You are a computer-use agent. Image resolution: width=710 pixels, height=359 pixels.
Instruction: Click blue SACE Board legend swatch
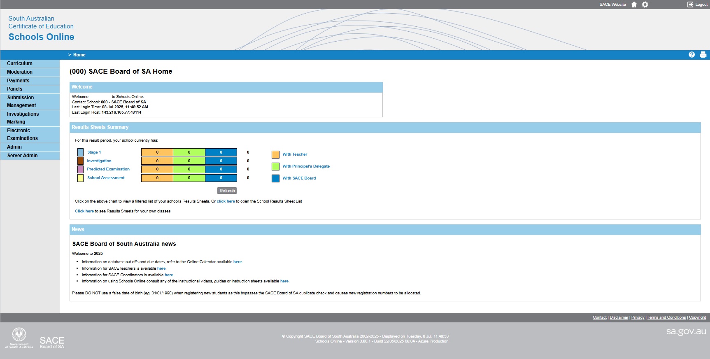(x=275, y=178)
